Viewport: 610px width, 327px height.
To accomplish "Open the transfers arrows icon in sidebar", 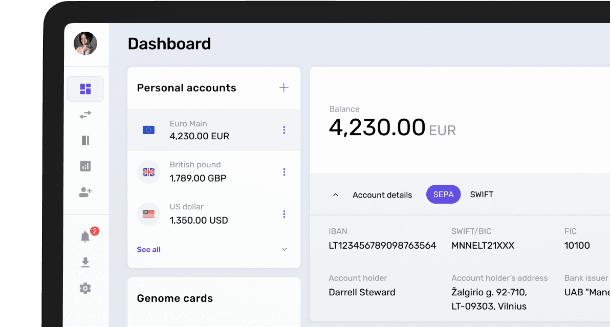I will point(85,115).
